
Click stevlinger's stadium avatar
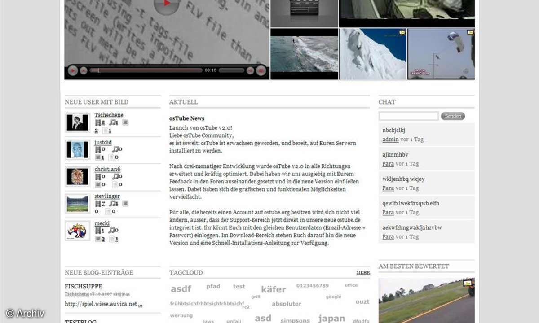[x=77, y=203]
